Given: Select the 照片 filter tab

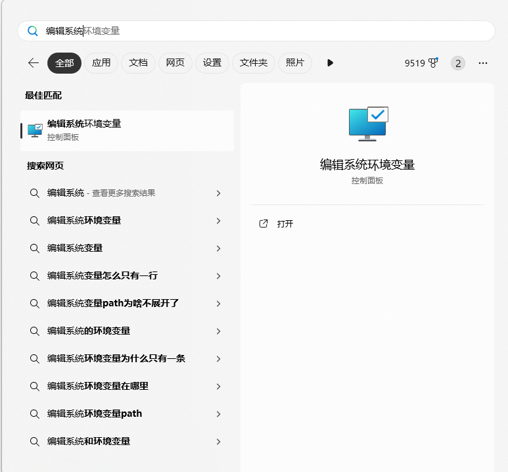Looking at the screenshot, I should tap(295, 63).
